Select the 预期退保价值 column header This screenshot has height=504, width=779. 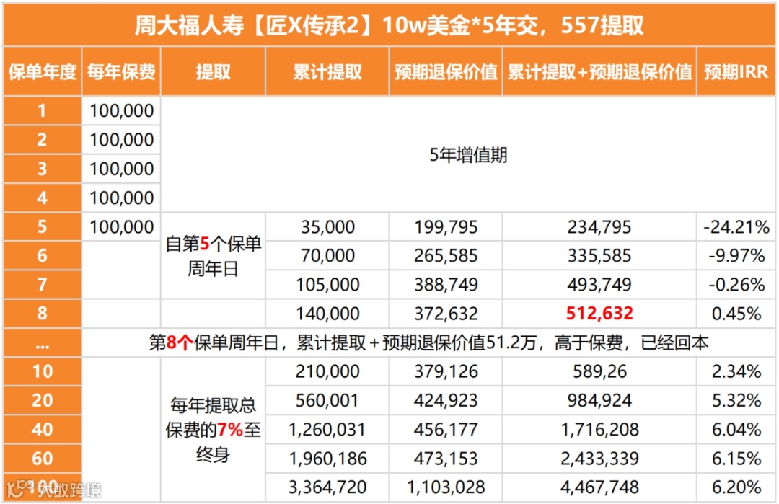point(446,72)
